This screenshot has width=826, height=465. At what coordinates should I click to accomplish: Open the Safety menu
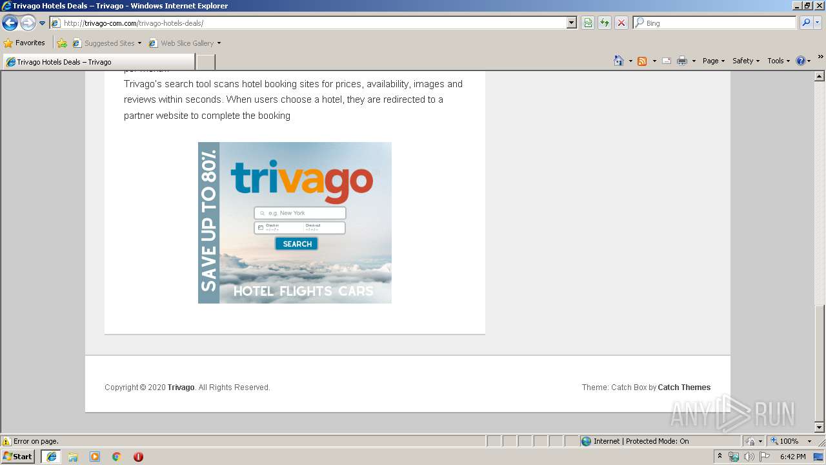746,61
